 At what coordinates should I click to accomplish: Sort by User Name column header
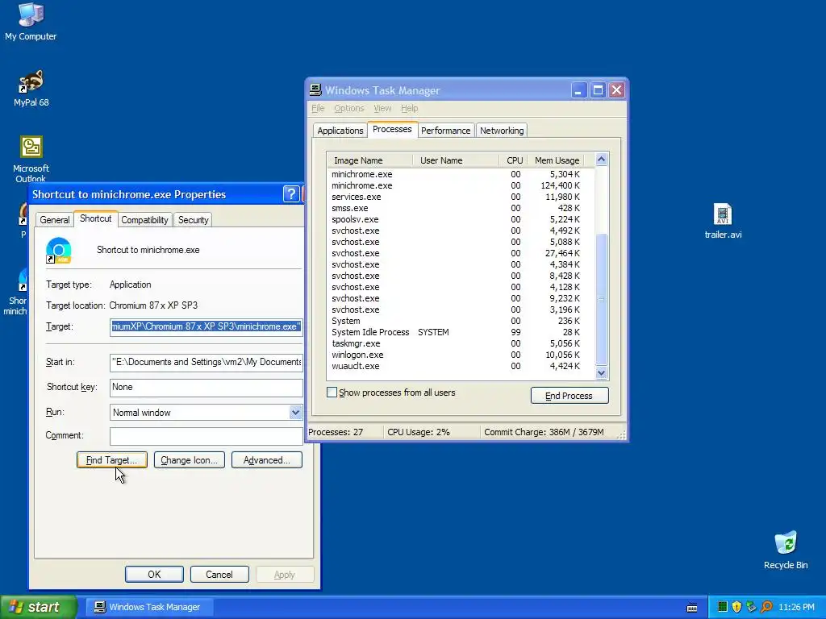tap(456, 160)
